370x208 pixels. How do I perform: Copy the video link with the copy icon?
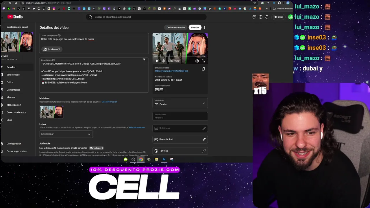(x=203, y=69)
